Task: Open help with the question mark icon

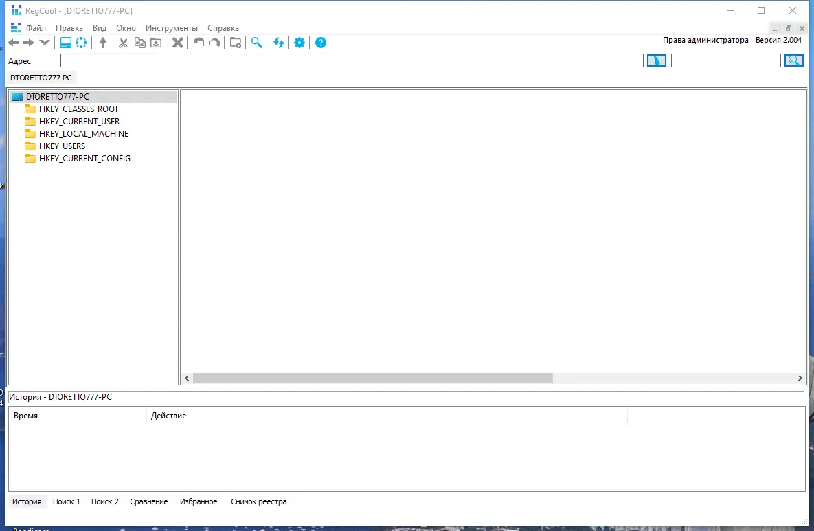Action: pyautogui.click(x=321, y=43)
